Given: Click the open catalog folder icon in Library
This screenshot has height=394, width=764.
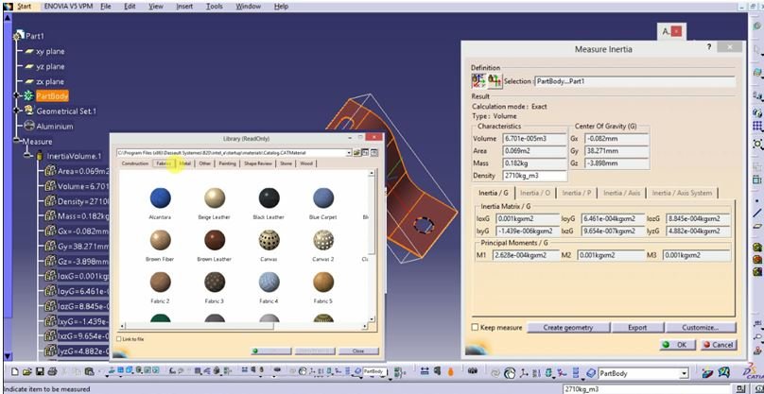Looking at the screenshot, I should click(x=357, y=153).
